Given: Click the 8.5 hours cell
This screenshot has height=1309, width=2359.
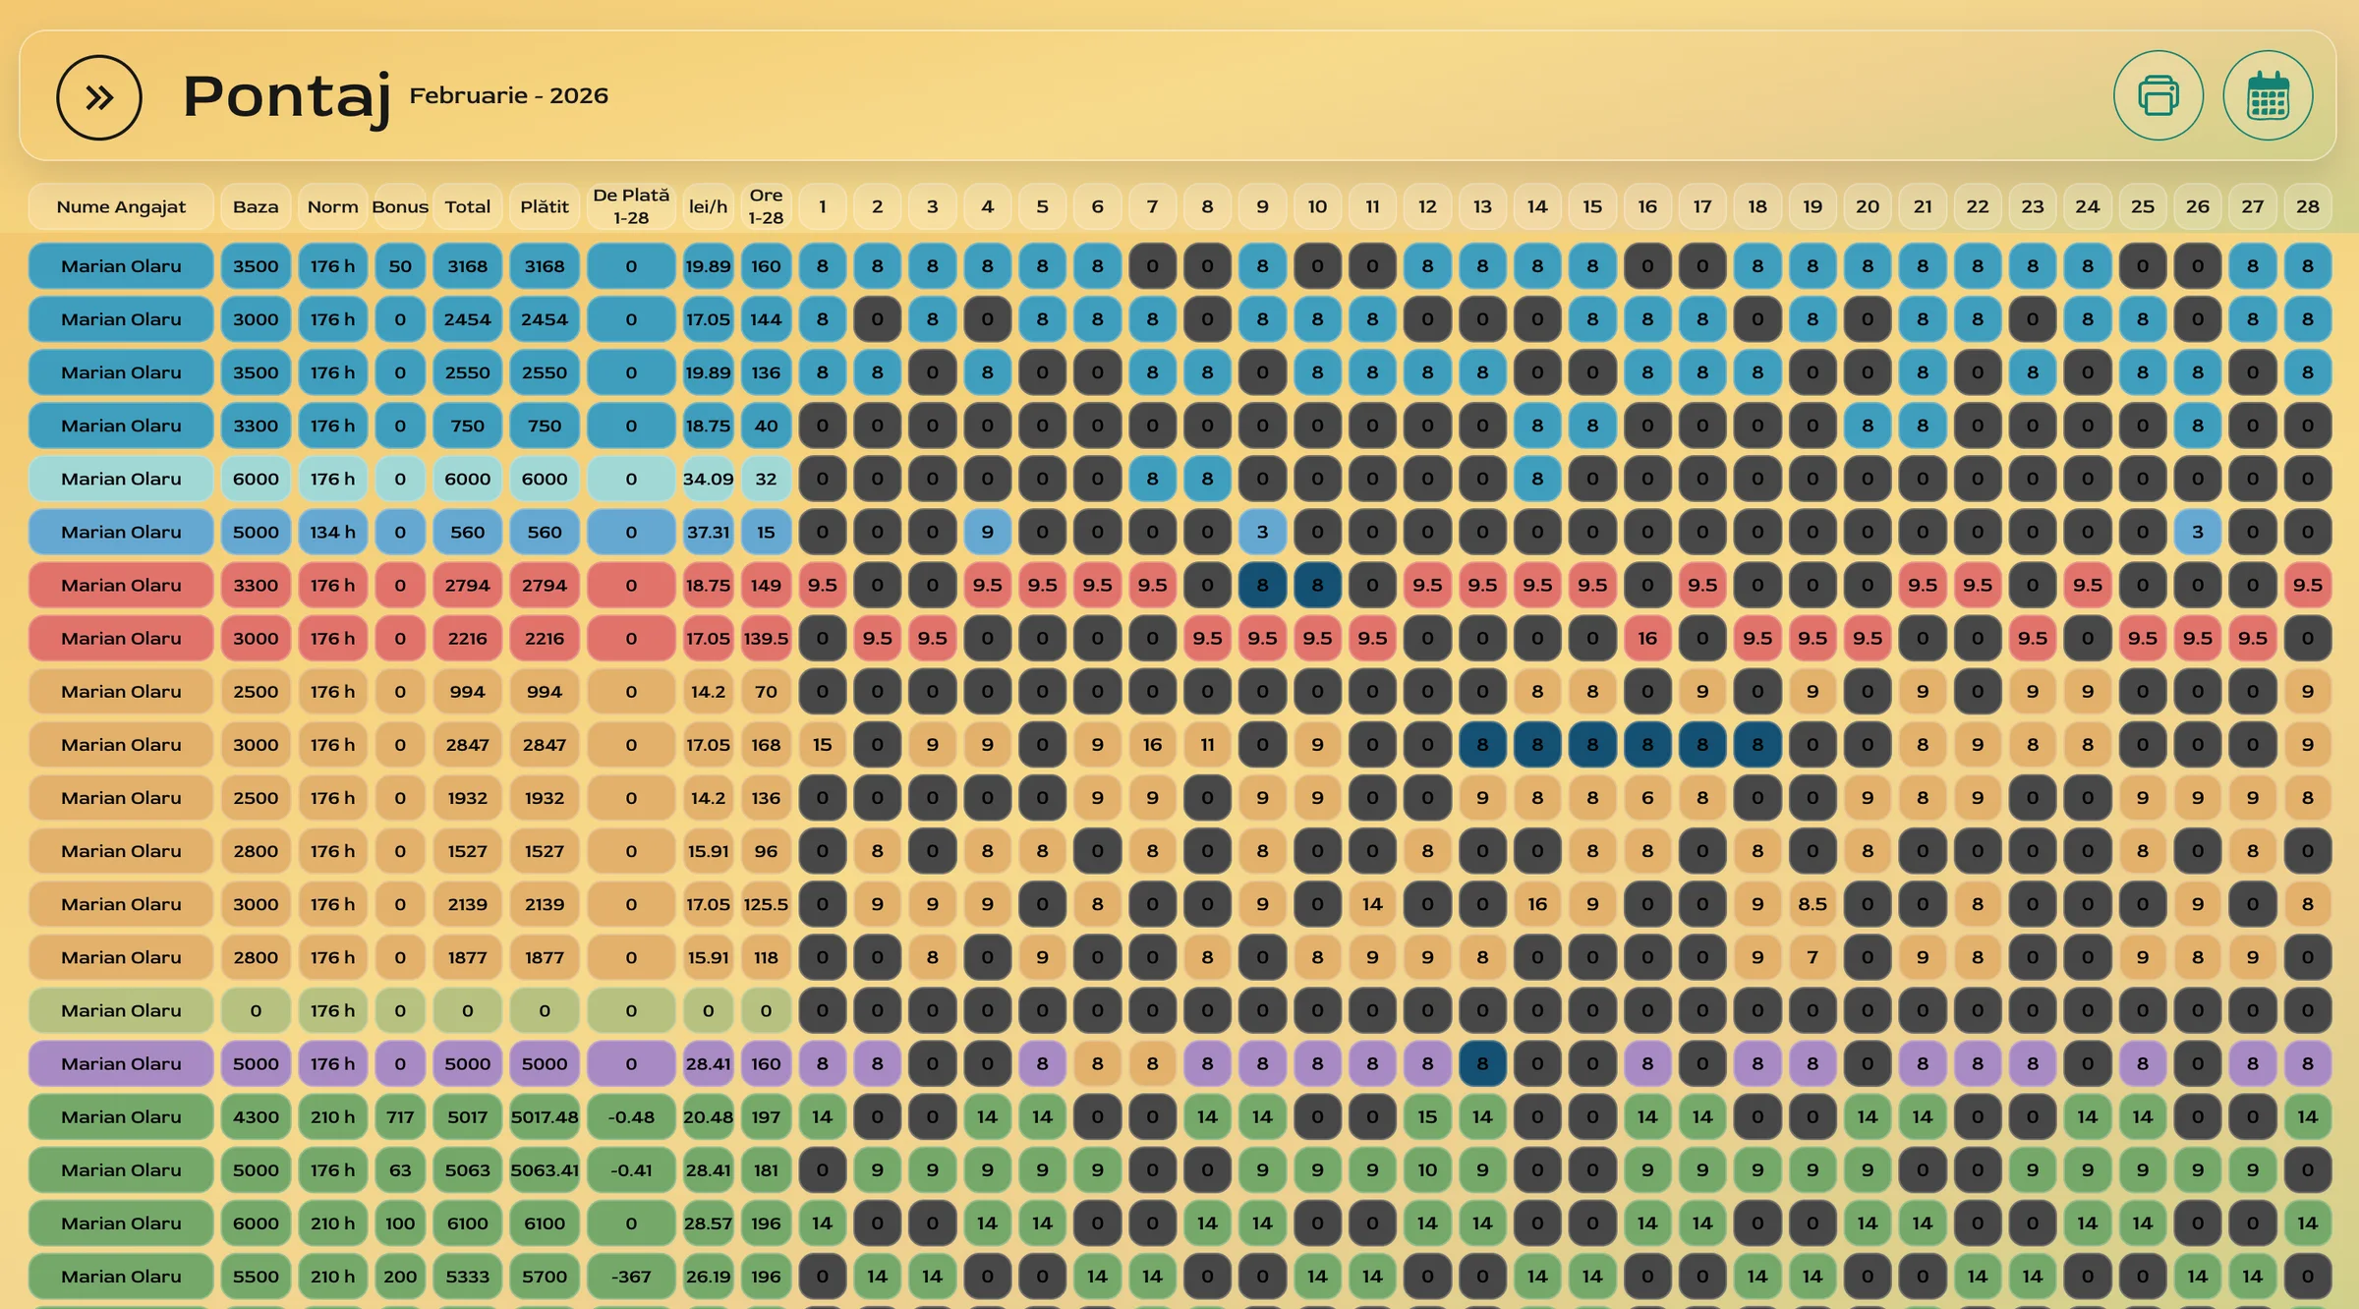Looking at the screenshot, I should point(1812,904).
